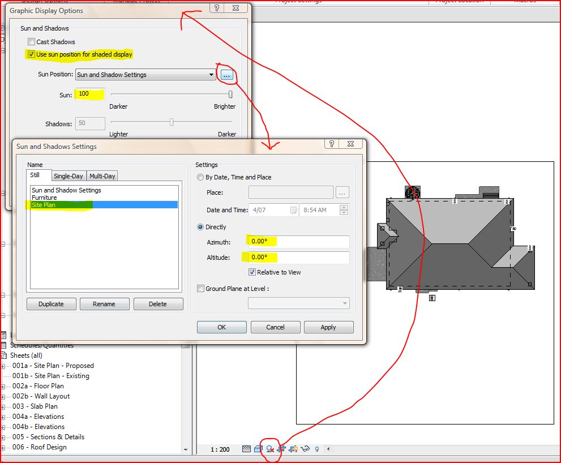
Task: Select sheet 006 - Roof Design label
Action: (x=40, y=447)
